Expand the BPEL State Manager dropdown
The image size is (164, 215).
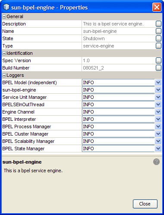point(158,149)
